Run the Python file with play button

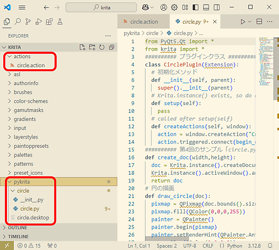point(242,22)
